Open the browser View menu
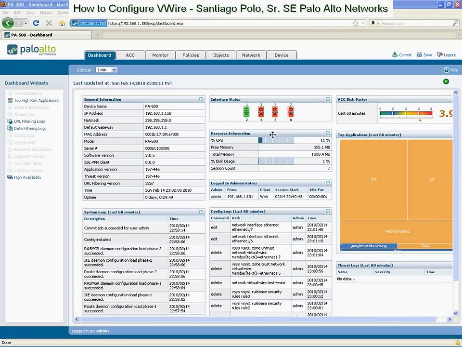Viewport: 462px width, 347px height. tap(30, 13)
